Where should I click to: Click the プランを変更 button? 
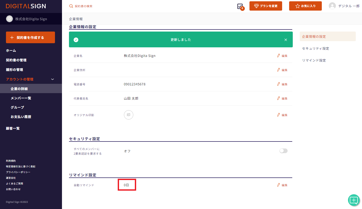coord(266,6)
